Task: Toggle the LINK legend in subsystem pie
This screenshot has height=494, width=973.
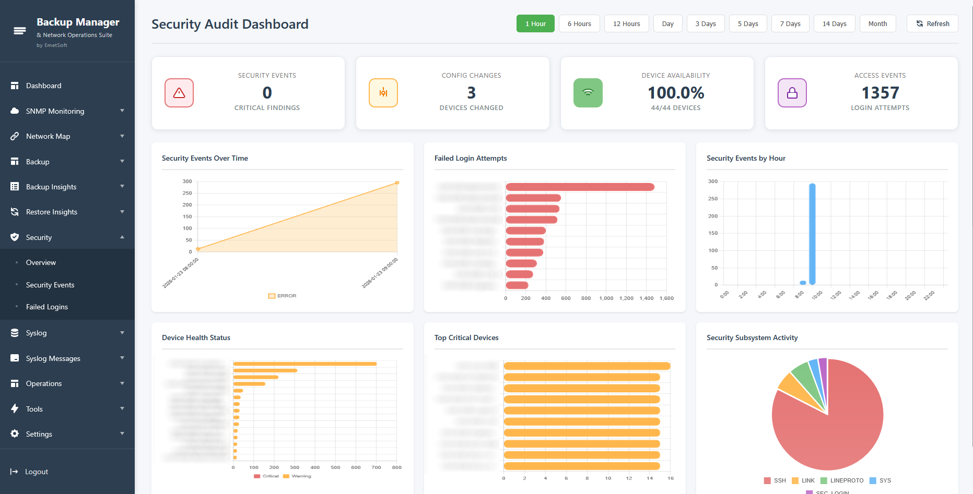Action: pyautogui.click(x=803, y=480)
